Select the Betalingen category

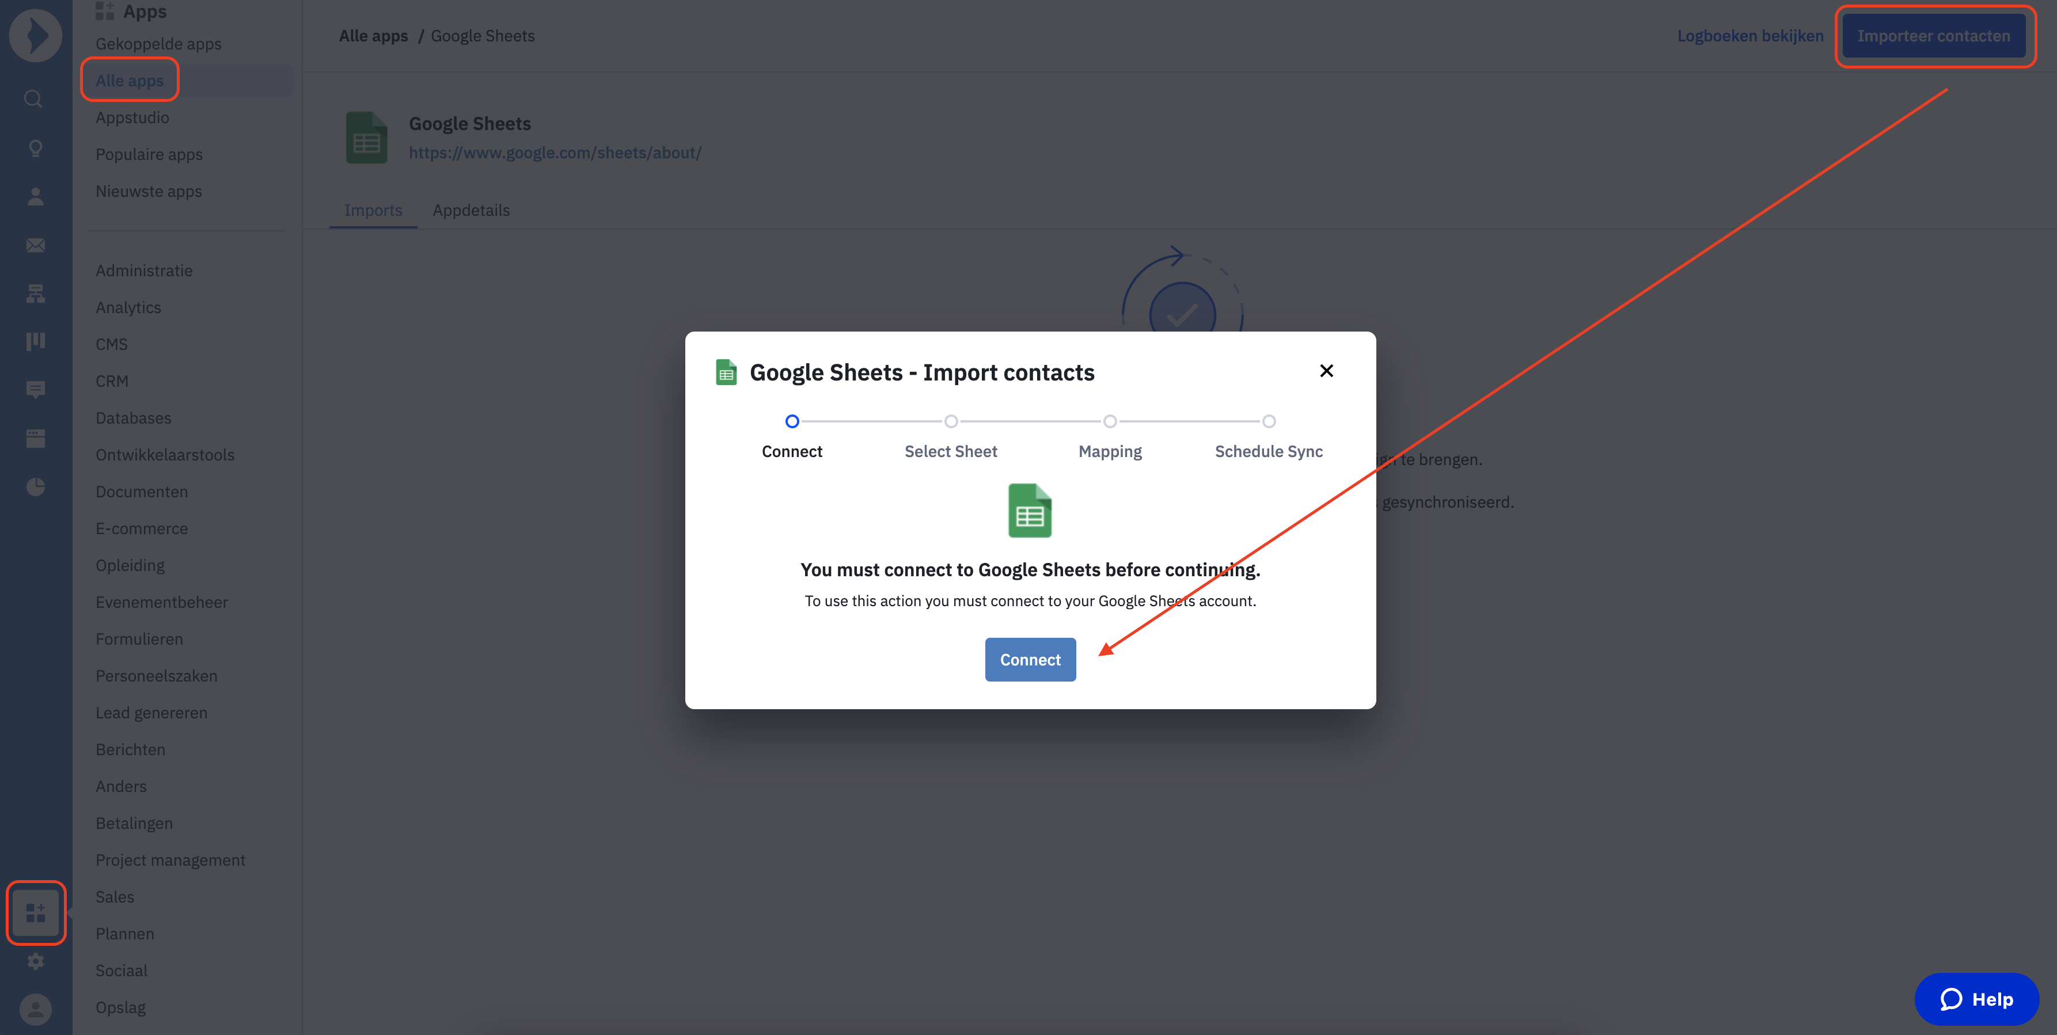coord(134,823)
